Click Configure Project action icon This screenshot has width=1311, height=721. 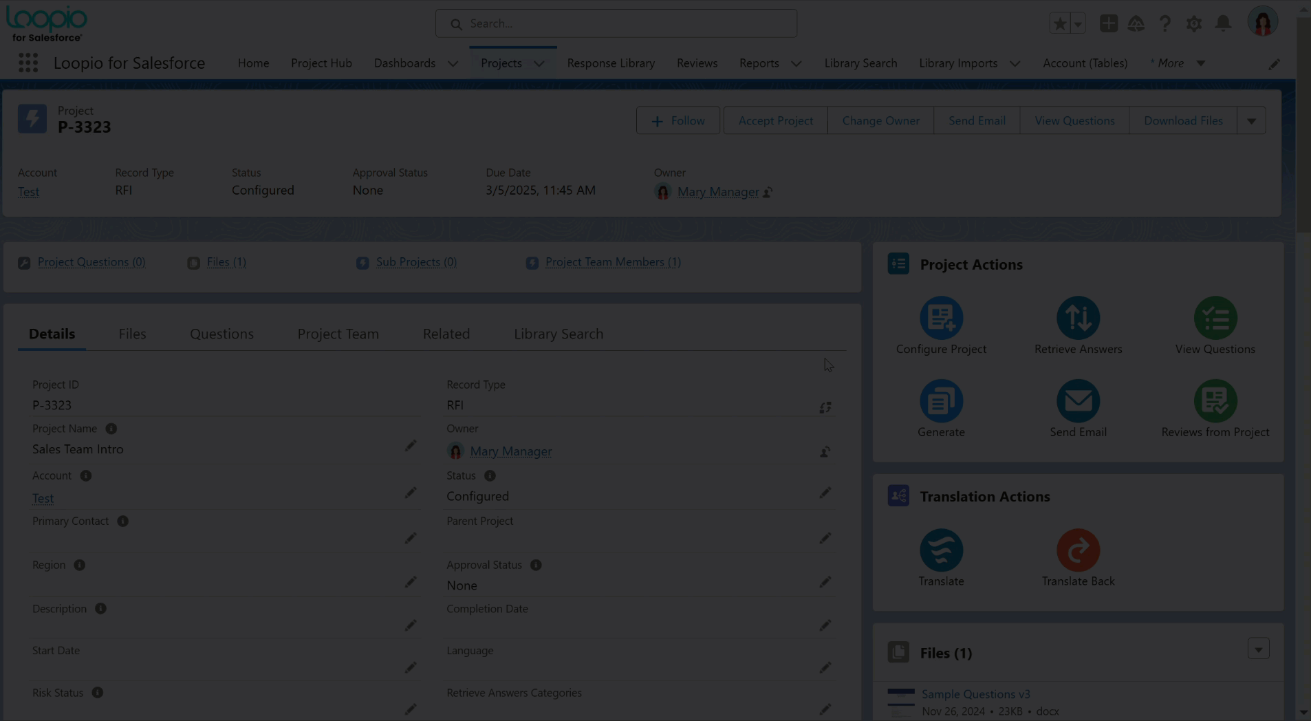[941, 318]
